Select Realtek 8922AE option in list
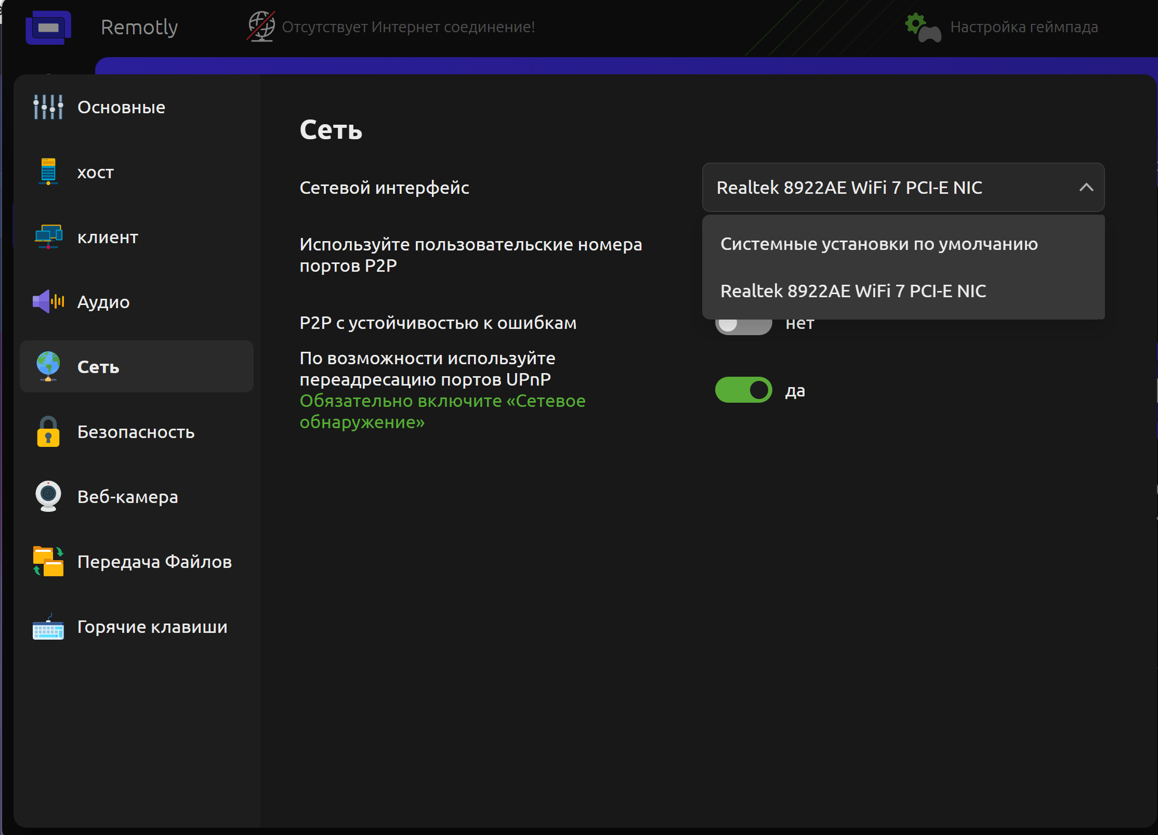 (x=853, y=291)
